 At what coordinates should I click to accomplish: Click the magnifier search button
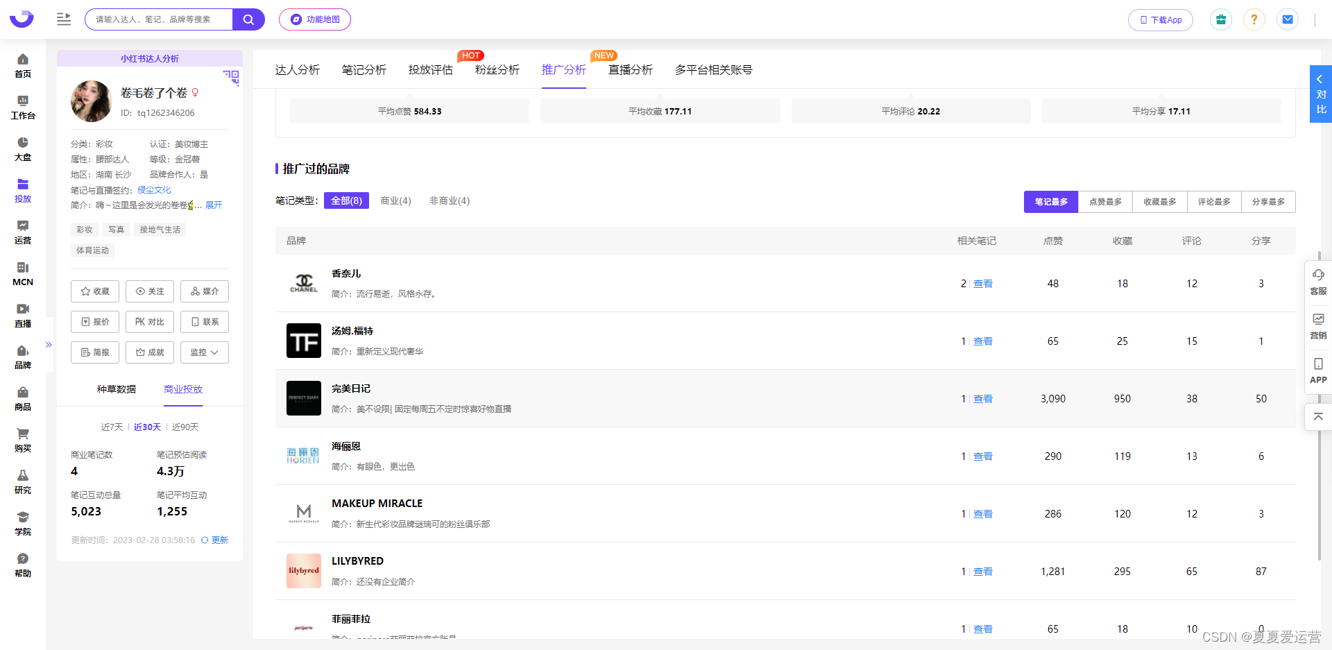pos(248,19)
